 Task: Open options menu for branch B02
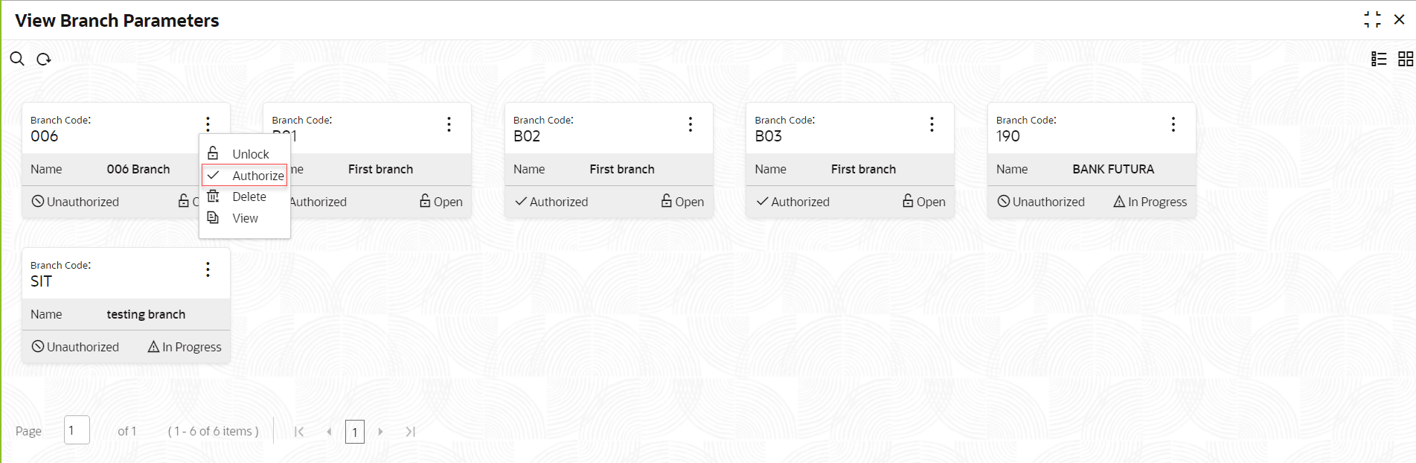click(691, 124)
